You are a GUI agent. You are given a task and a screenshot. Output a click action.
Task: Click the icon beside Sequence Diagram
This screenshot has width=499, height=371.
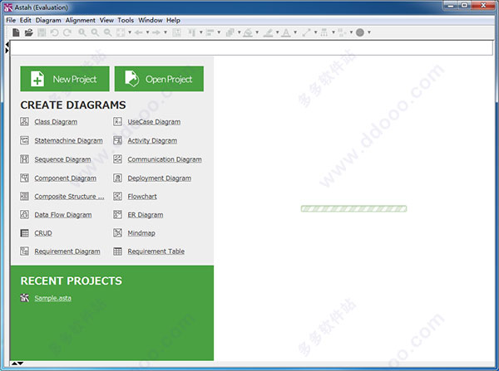point(24,159)
